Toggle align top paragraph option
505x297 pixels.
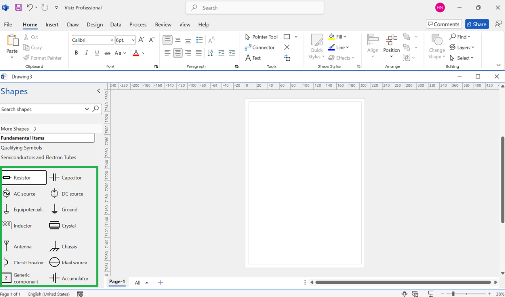pyautogui.click(x=167, y=40)
